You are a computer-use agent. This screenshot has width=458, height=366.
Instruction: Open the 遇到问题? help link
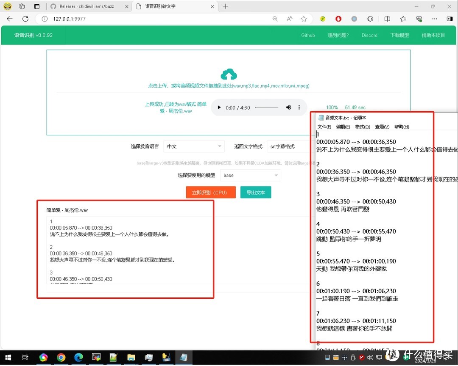click(338, 35)
